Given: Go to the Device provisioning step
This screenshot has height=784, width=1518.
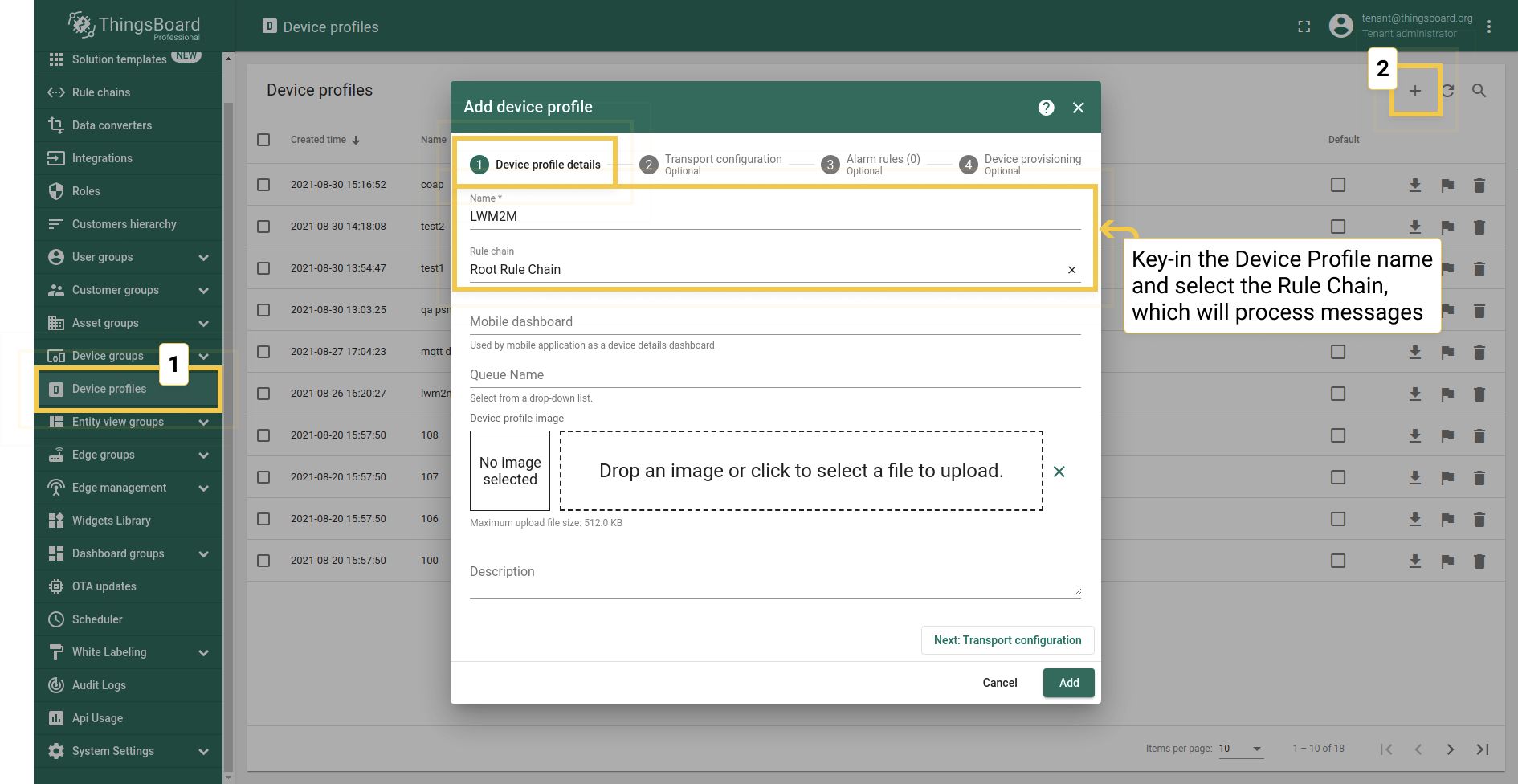Looking at the screenshot, I should (x=1020, y=164).
